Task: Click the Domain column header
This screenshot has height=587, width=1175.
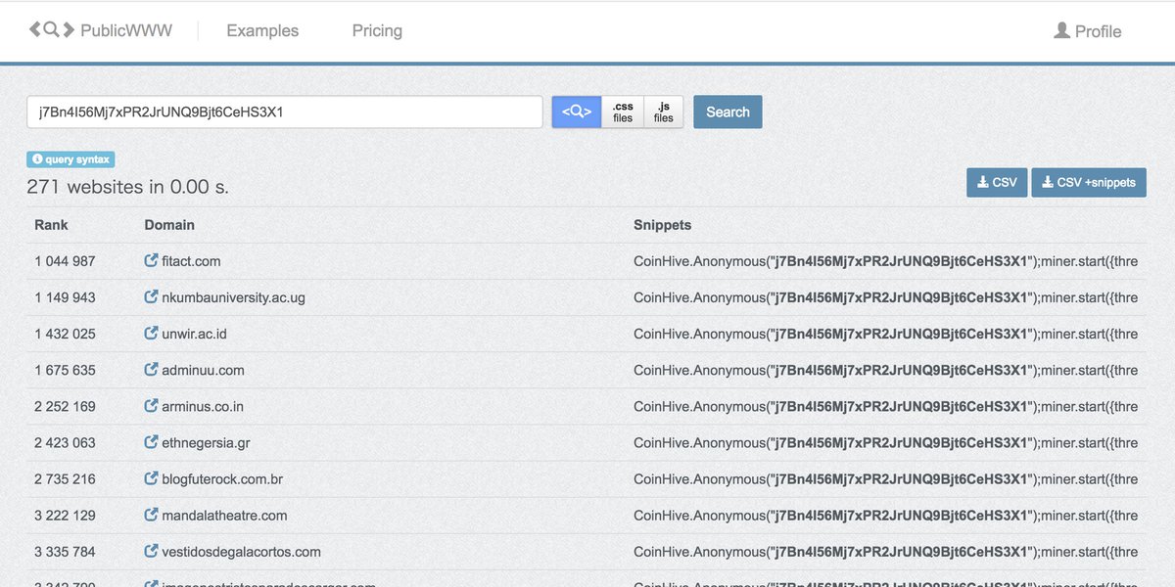Action: 169,225
